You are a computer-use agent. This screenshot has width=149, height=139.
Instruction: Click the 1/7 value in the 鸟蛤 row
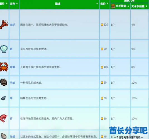pyautogui.click(x=113, y=83)
